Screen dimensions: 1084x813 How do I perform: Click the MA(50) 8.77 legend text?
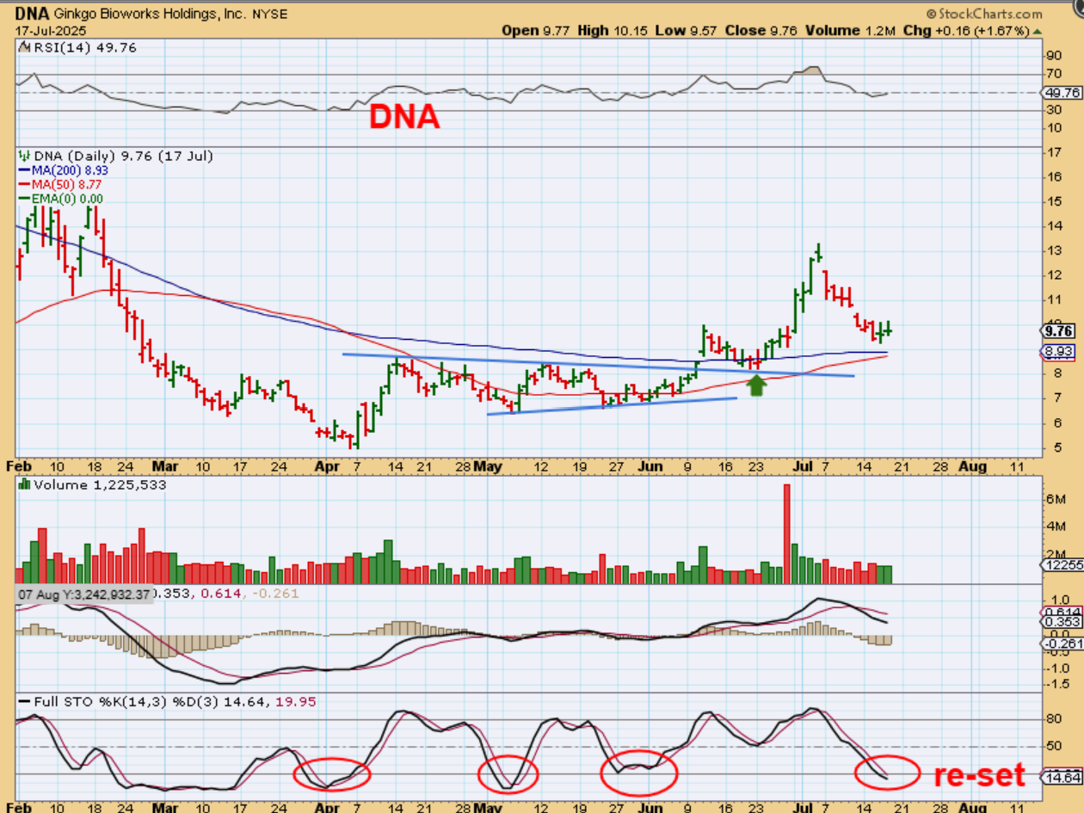point(66,184)
